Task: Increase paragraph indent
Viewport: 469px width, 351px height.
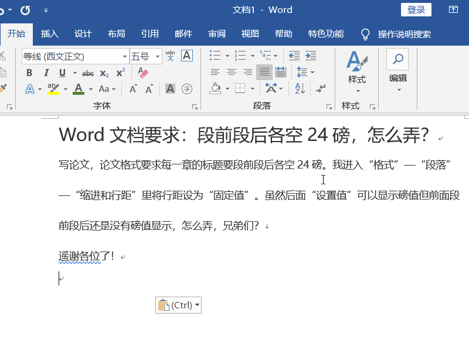Action: [x=310, y=56]
